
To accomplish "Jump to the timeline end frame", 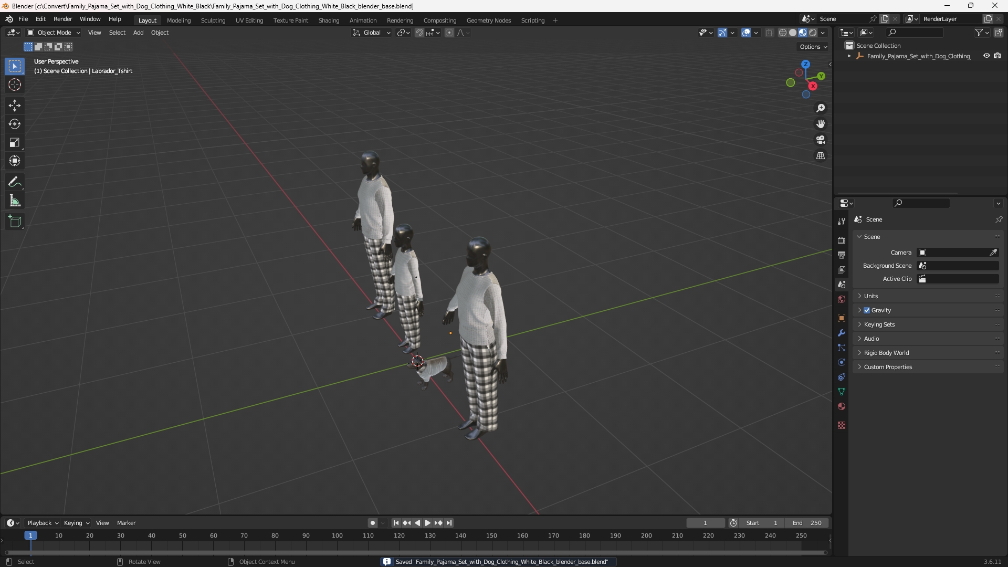I will [x=449, y=523].
